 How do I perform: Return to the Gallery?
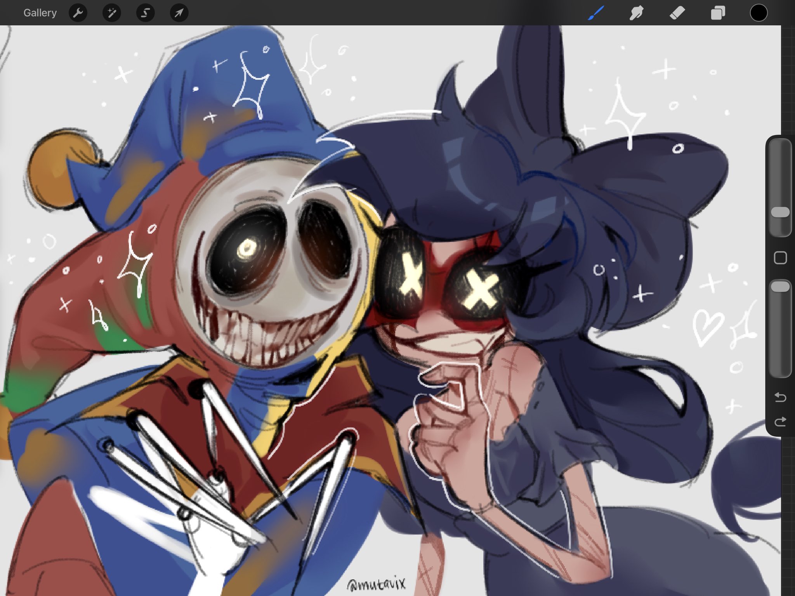pyautogui.click(x=40, y=13)
